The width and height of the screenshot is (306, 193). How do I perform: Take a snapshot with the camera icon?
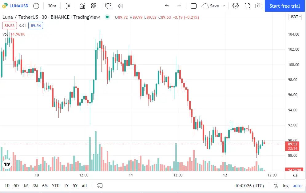pos(259,6)
